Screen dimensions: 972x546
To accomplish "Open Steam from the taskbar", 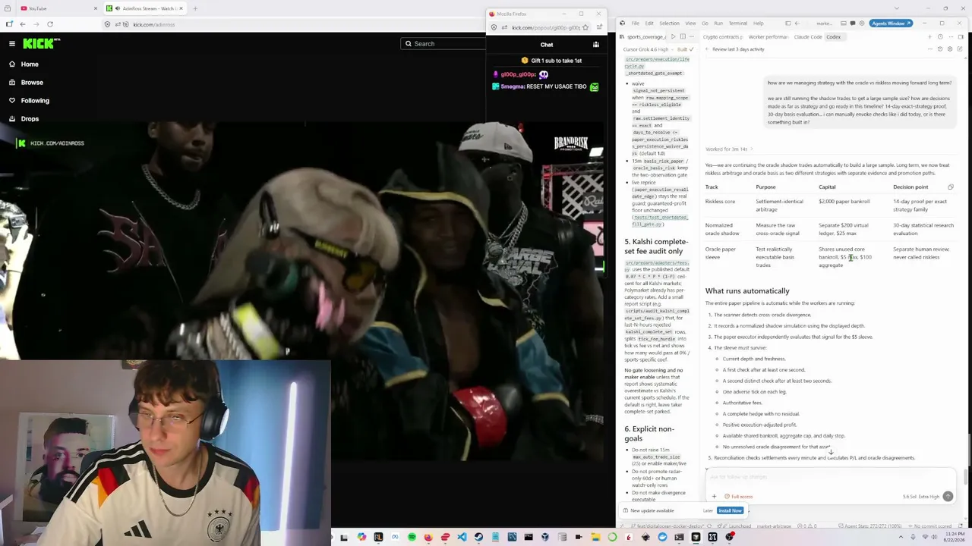I will [x=478, y=538].
